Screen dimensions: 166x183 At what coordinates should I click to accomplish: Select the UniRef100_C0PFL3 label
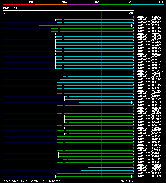pos(149,128)
